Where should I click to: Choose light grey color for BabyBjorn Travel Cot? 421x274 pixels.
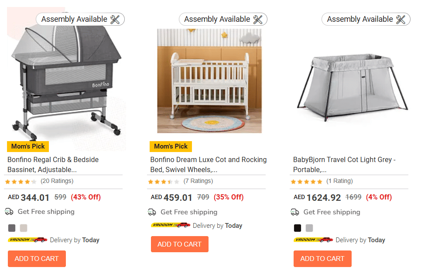[x=309, y=228]
